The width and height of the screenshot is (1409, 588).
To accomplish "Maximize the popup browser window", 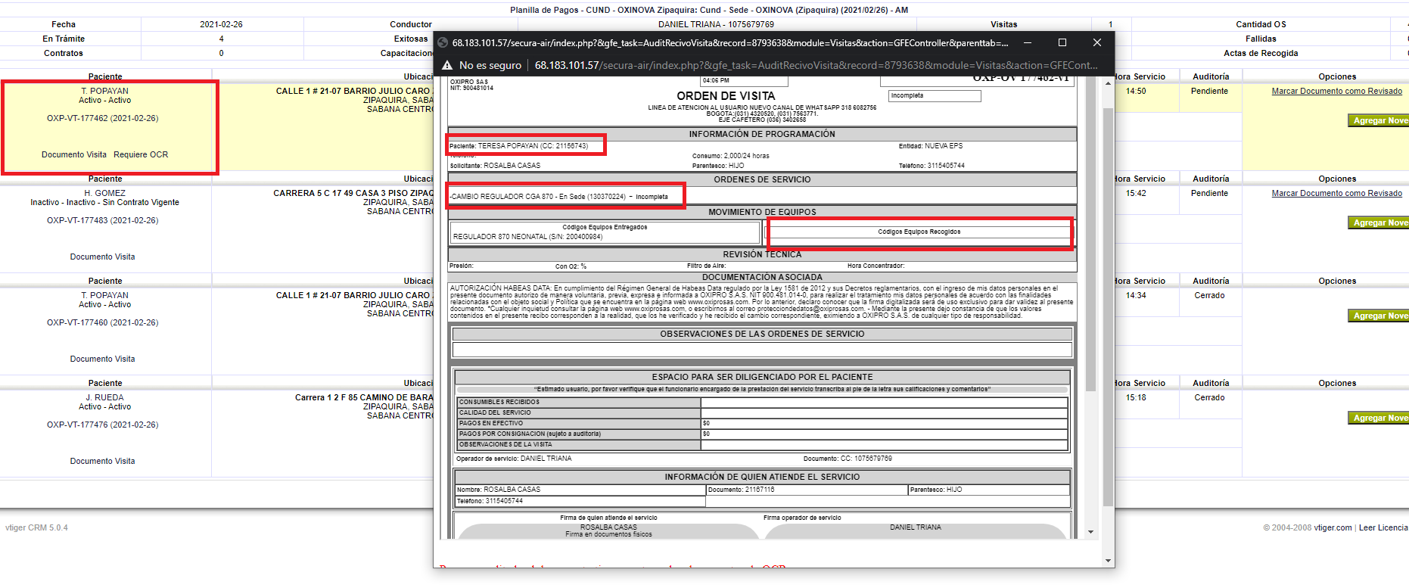I will pos(1062,42).
